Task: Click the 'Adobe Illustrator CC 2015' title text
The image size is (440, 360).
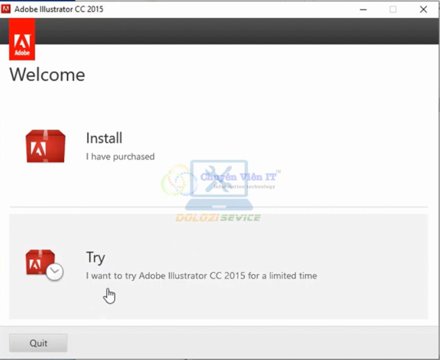Action: pos(59,9)
